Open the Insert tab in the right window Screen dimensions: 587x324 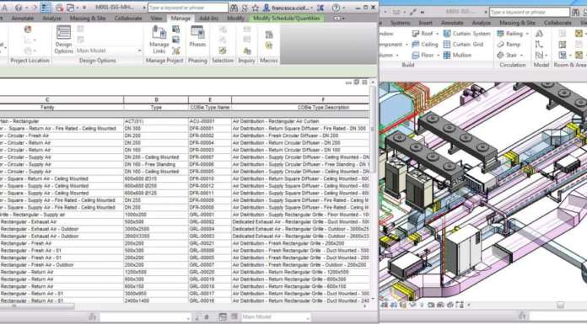coord(425,23)
